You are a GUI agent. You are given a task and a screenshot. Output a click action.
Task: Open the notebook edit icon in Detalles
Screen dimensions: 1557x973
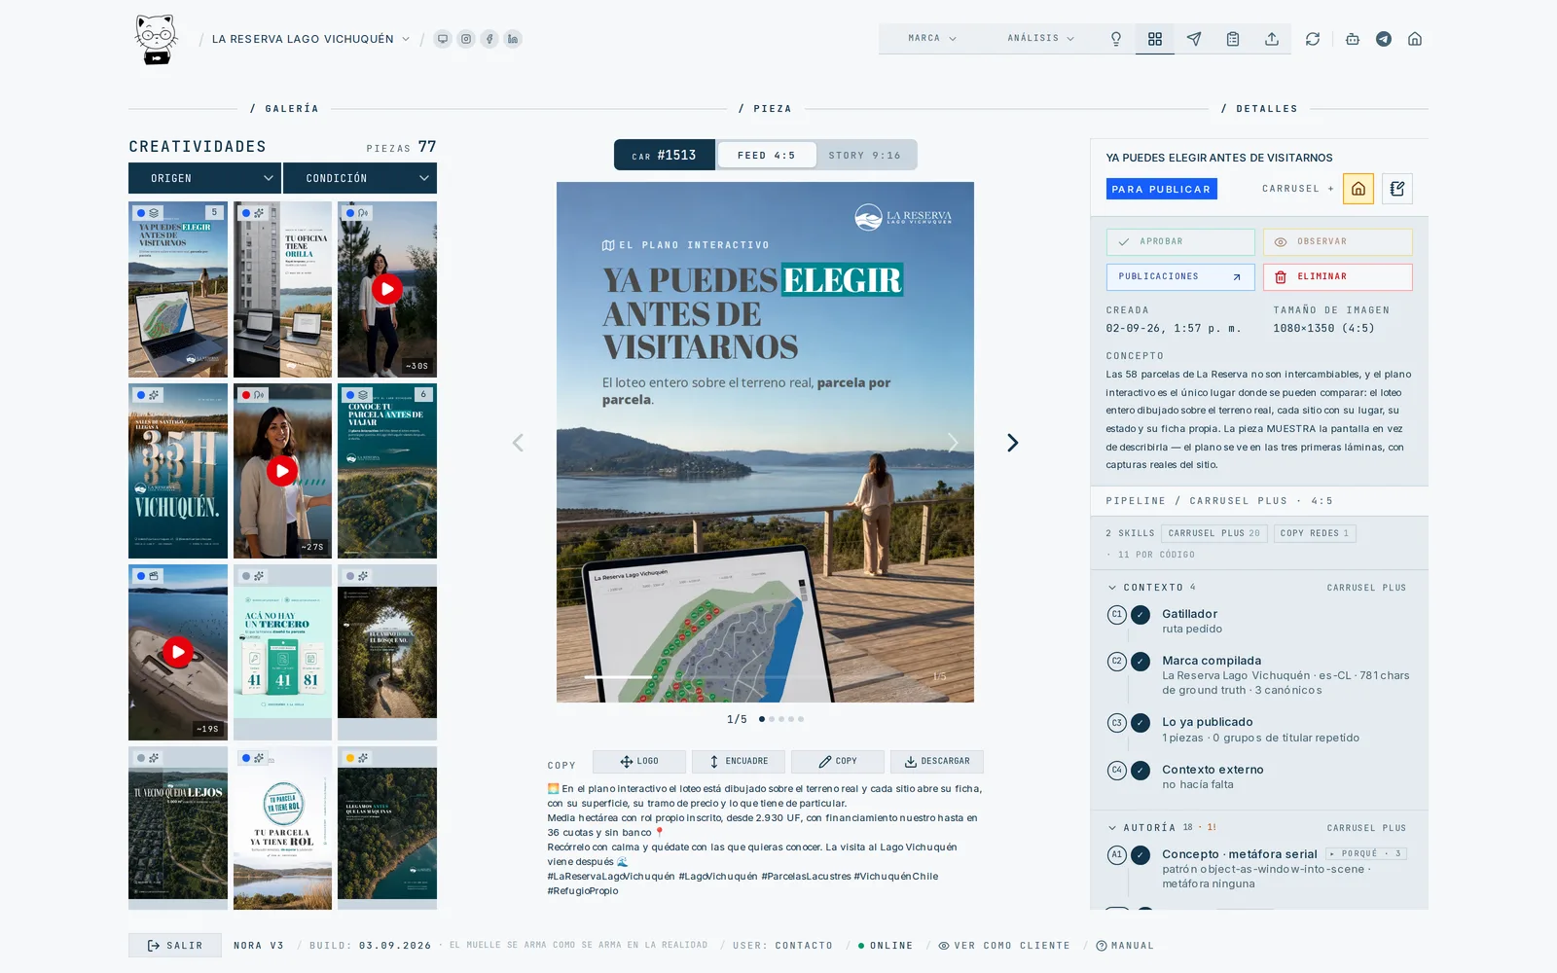[x=1397, y=189]
